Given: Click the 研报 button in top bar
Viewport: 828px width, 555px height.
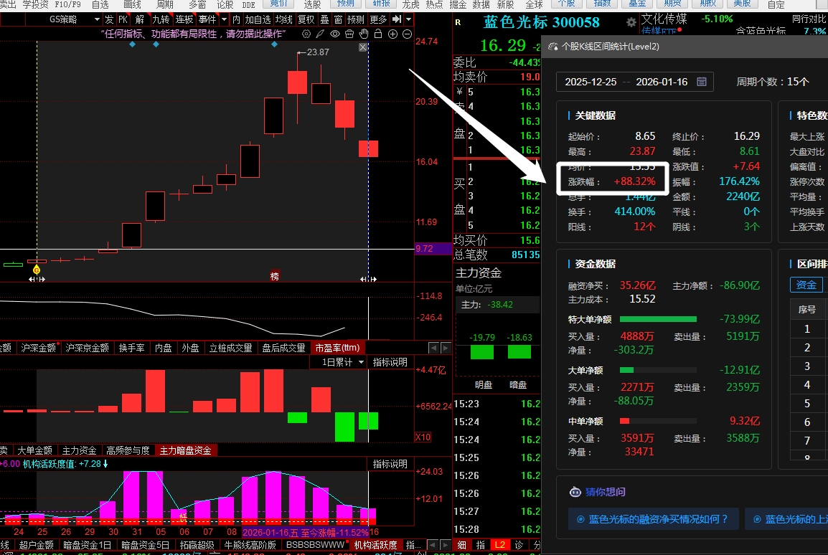Looking at the screenshot, I should point(381,4).
